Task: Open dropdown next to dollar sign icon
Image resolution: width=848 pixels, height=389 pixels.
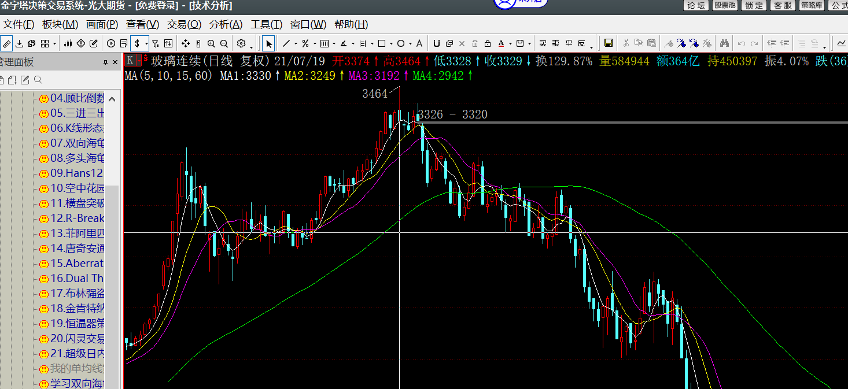Action: click(146, 43)
